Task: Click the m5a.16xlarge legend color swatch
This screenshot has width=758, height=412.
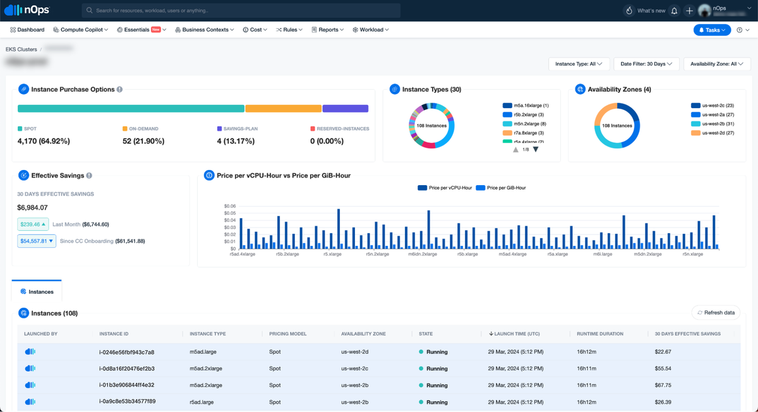Action: point(507,106)
